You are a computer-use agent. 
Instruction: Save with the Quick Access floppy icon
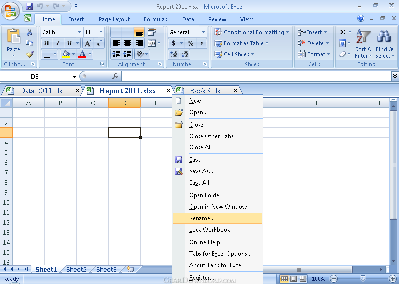[29, 6]
